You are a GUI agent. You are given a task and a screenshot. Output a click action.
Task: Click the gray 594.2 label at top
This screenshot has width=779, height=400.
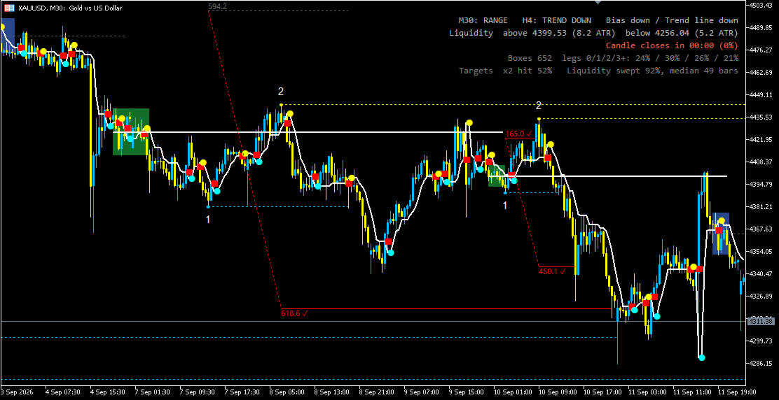point(218,6)
